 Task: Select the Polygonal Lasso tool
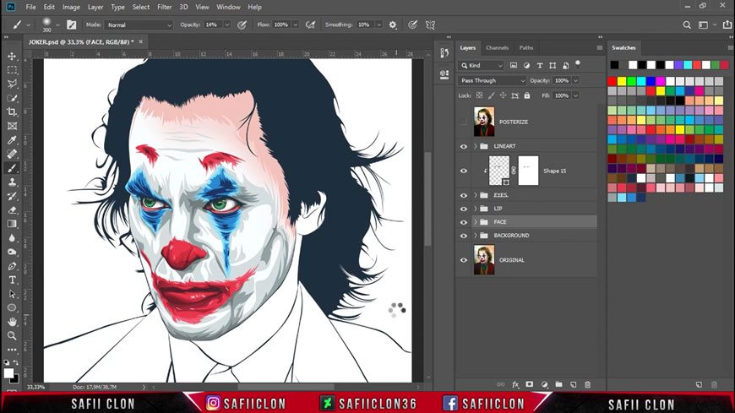(x=12, y=84)
